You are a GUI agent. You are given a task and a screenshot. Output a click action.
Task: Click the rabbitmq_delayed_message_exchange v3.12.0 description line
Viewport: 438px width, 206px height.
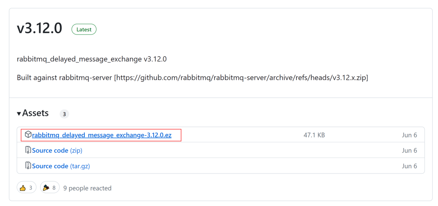92,59
